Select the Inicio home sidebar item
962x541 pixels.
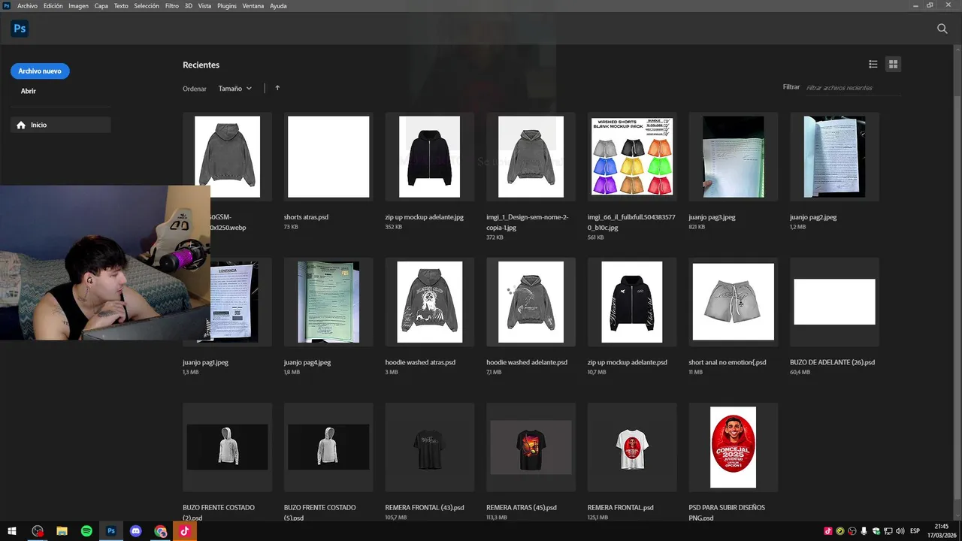pyautogui.click(x=61, y=125)
